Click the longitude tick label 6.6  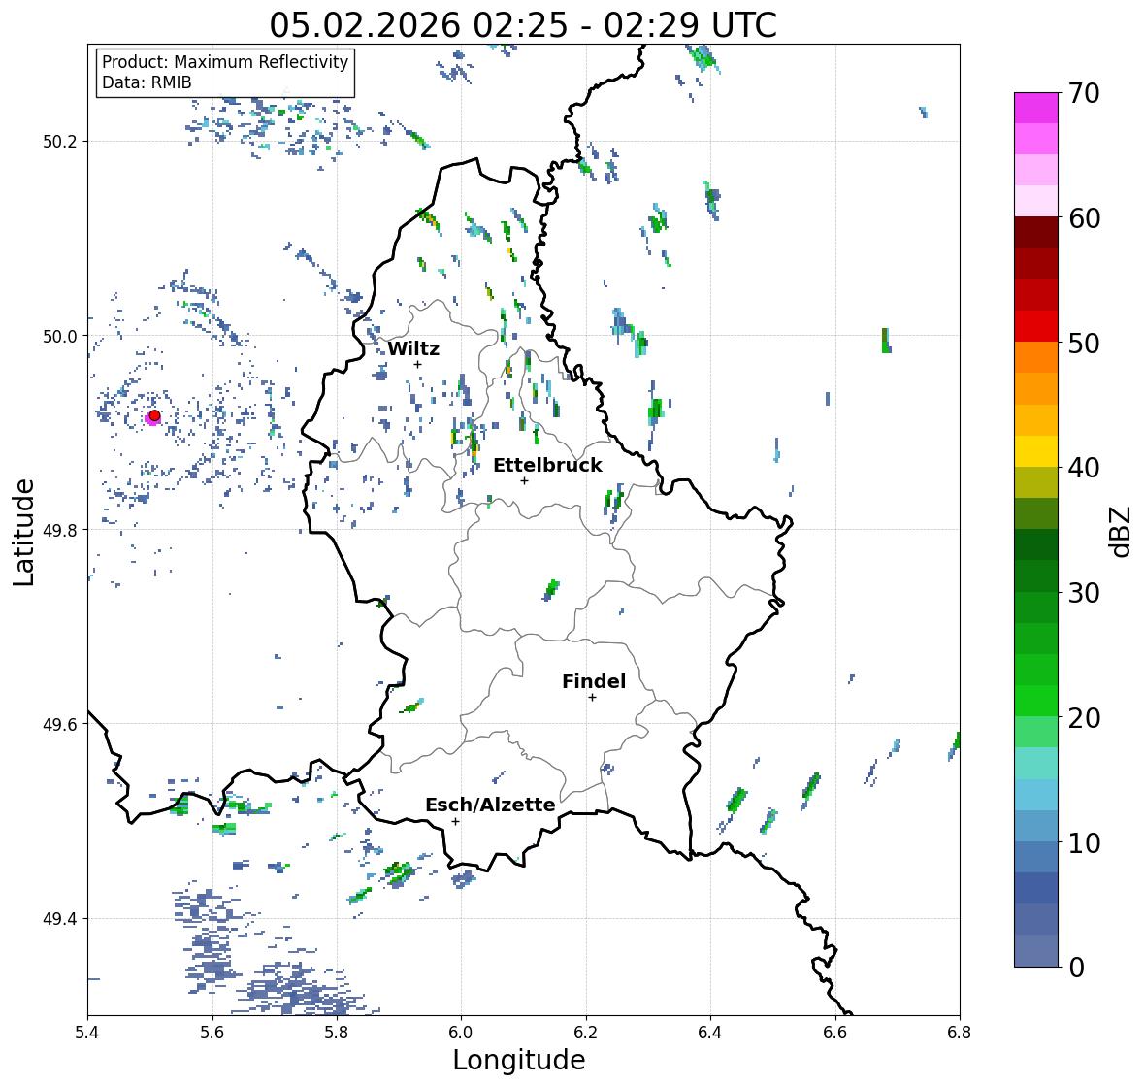click(x=834, y=1033)
